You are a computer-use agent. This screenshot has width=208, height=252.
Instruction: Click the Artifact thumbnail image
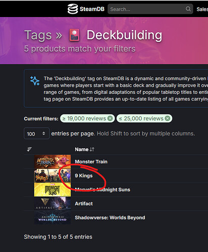[53, 204]
